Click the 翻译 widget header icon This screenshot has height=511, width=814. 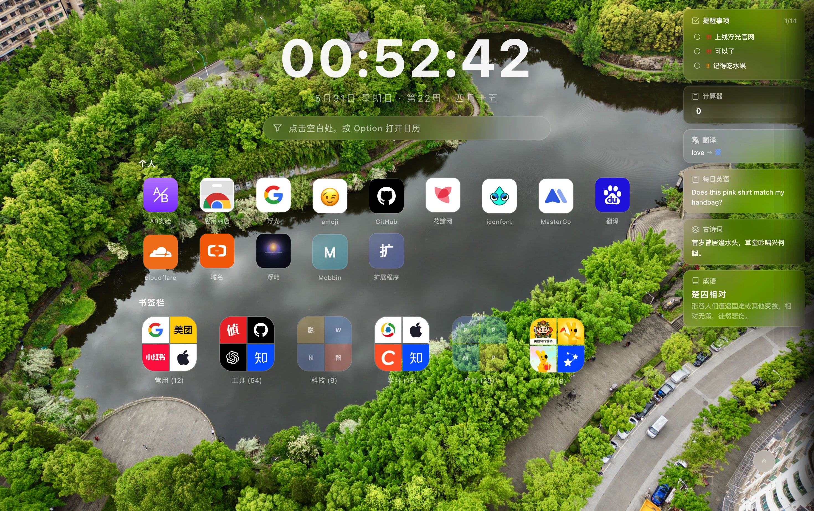pyautogui.click(x=695, y=140)
